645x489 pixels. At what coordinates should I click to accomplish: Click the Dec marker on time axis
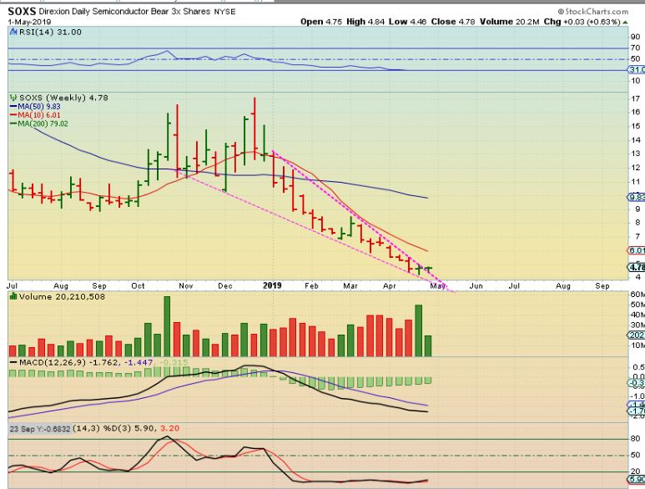225,285
